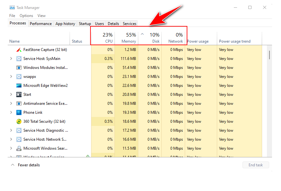Click the Service Host: Network gear icon

tap(19, 139)
